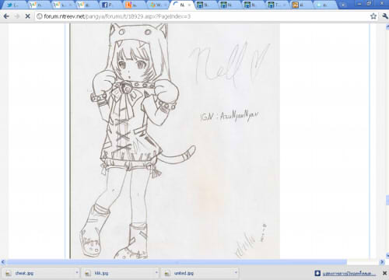Select the currently loading active tab
The image size is (389, 280).
(181, 5)
